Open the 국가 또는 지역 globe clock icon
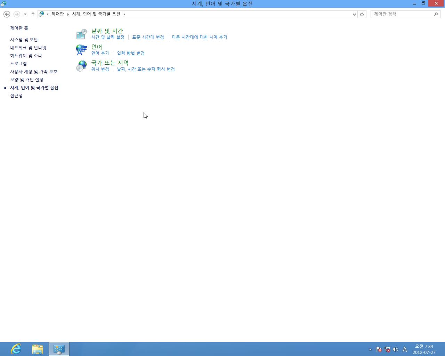Screen dimensions: 445x356 81,66
